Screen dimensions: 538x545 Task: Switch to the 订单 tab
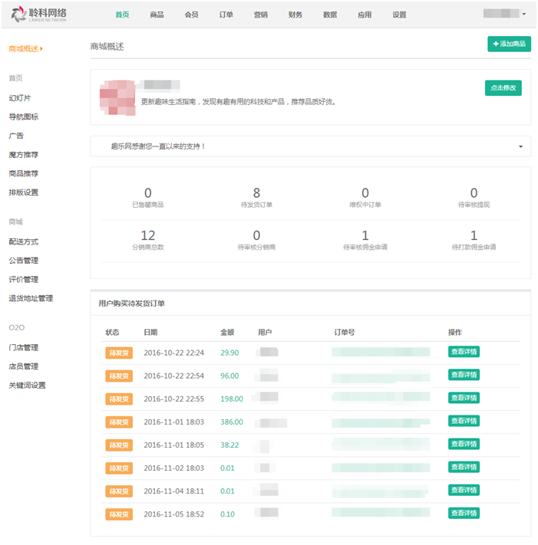[x=226, y=15]
